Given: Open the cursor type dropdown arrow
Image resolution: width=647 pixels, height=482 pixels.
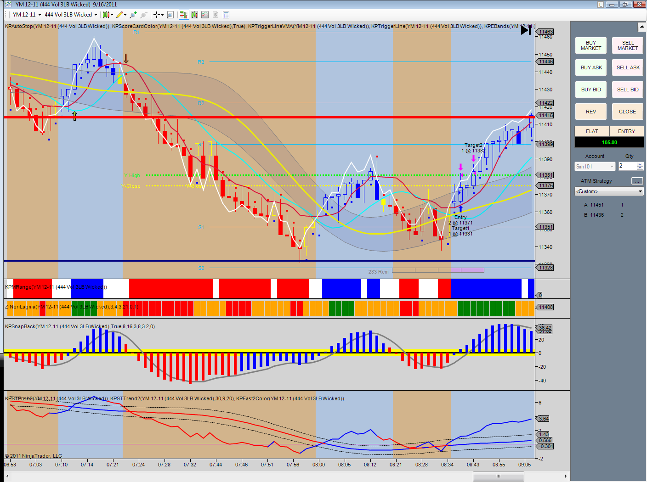Looking at the screenshot, I should (162, 15).
